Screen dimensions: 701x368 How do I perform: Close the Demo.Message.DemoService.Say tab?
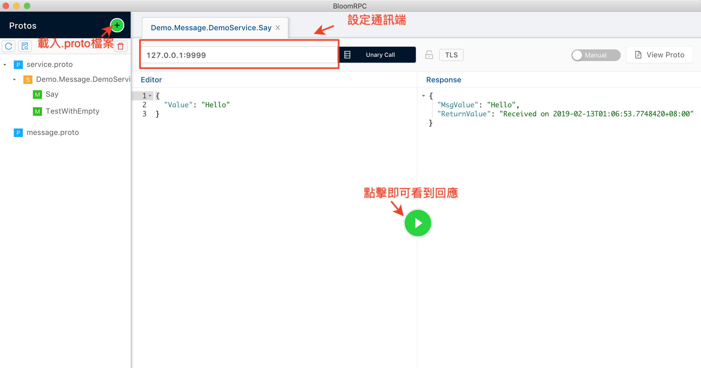[x=277, y=28]
